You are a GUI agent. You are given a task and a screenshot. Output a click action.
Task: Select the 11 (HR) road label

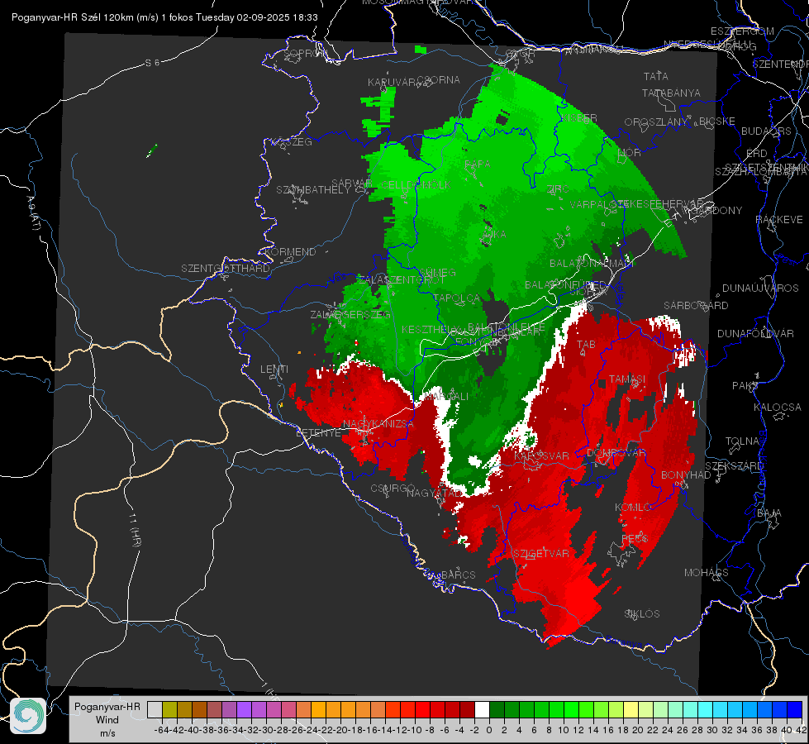pos(135,530)
